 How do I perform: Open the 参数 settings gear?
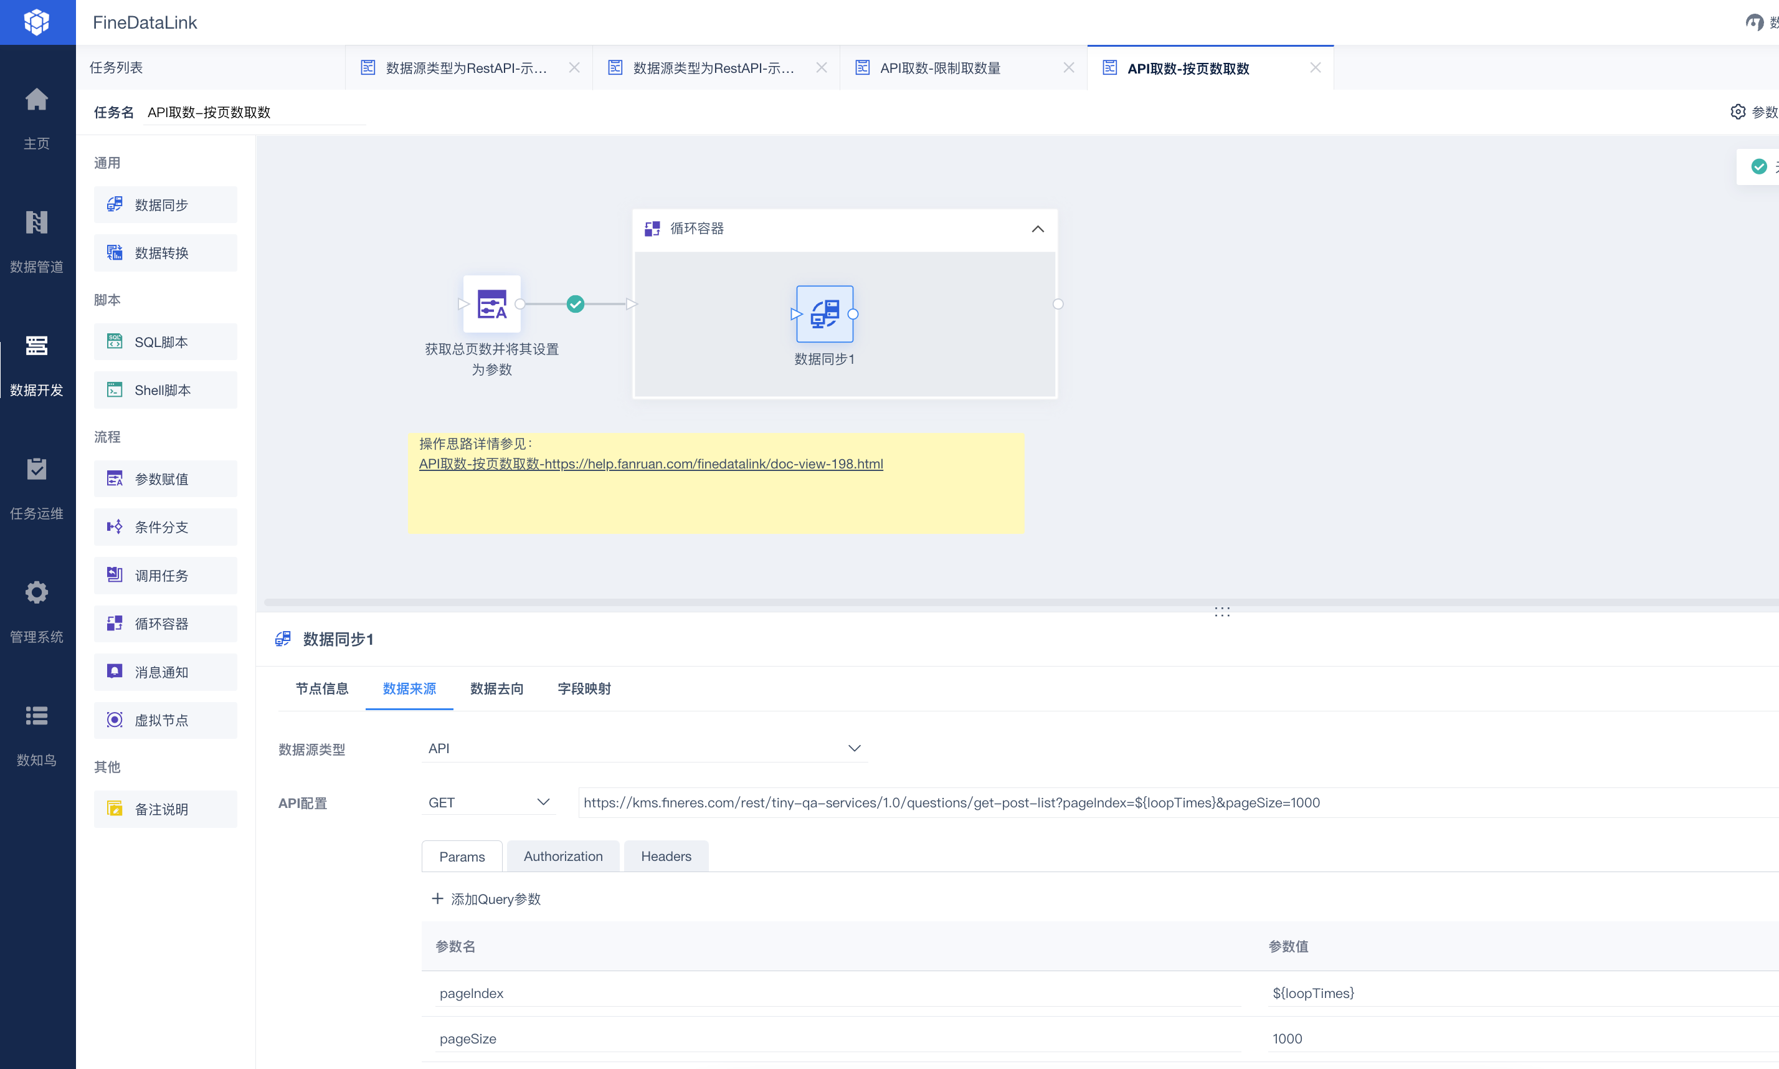(x=1738, y=112)
